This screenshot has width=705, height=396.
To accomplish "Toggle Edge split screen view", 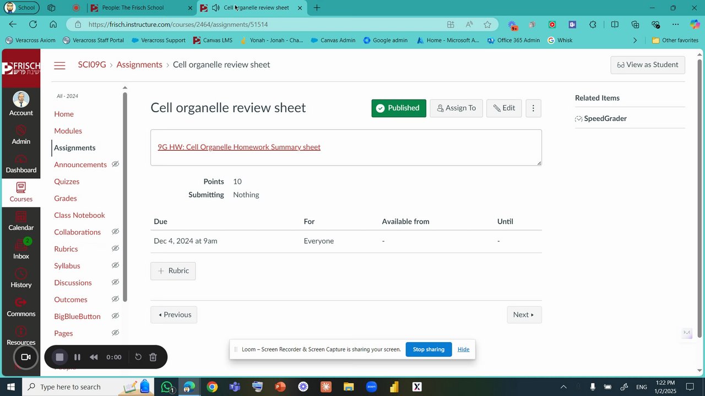I will (615, 24).
